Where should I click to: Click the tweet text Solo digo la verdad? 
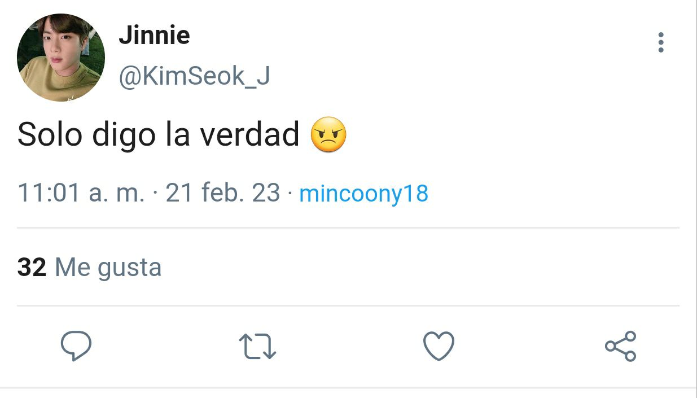pyautogui.click(x=158, y=135)
